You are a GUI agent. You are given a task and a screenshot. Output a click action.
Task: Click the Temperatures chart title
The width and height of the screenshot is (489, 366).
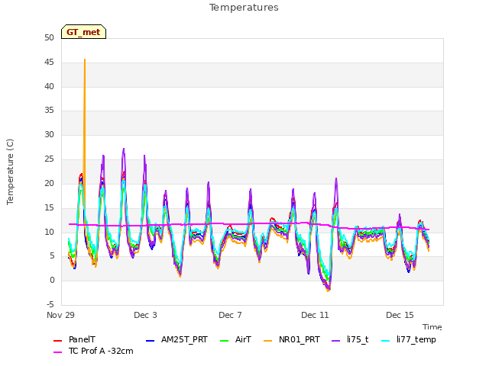click(244, 8)
